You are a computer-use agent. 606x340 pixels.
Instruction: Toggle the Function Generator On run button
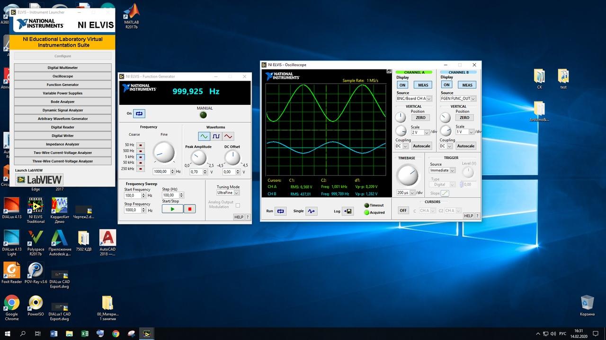pyautogui.click(x=139, y=113)
